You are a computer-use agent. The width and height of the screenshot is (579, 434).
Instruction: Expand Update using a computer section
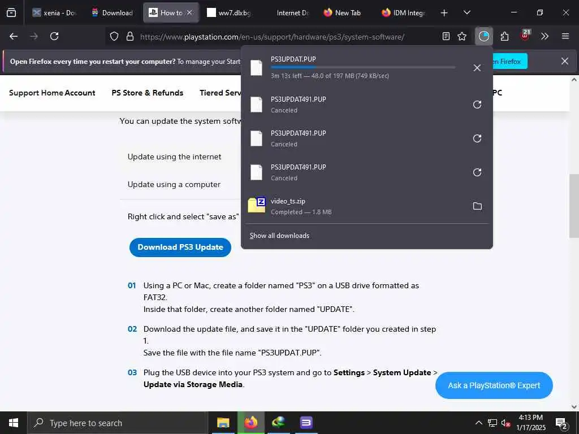pos(174,185)
